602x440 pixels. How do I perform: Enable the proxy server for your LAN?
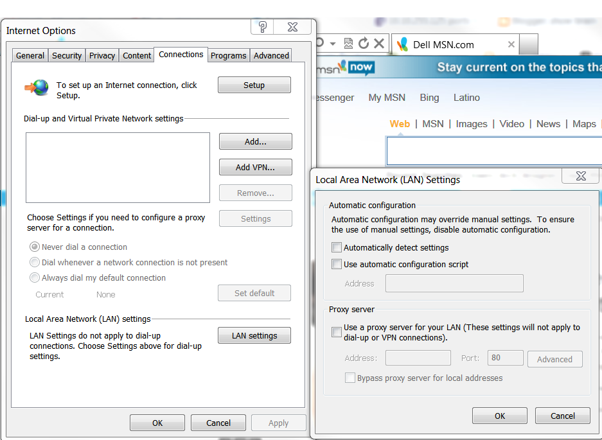coord(336,332)
